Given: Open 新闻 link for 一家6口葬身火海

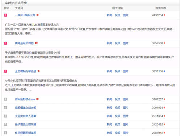Looking at the screenshot, I should coord(109,15).
